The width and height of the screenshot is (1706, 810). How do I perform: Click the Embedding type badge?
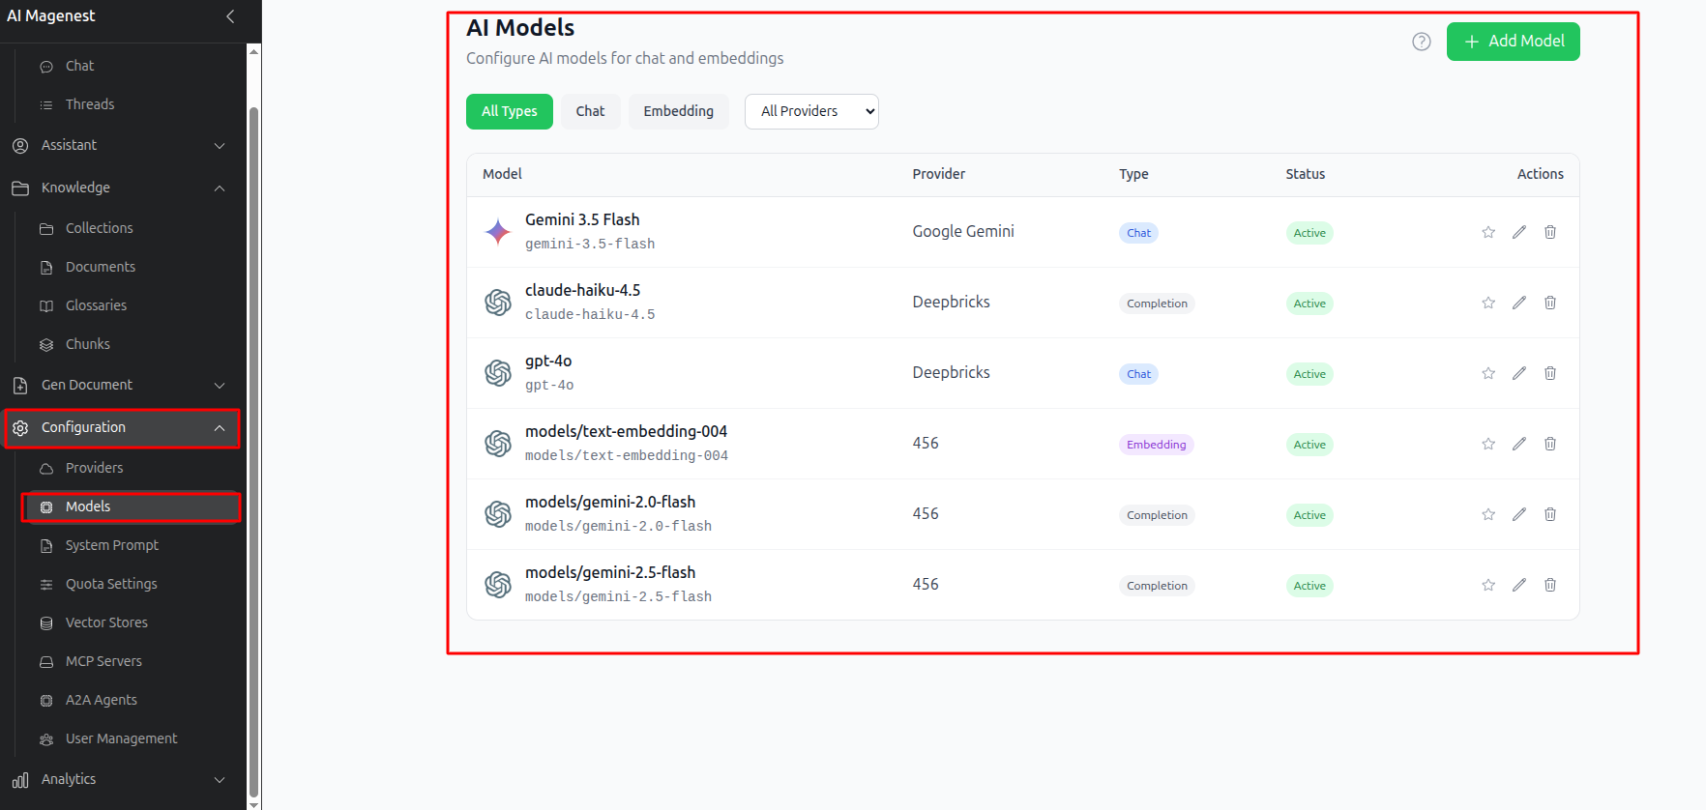pos(1156,445)
